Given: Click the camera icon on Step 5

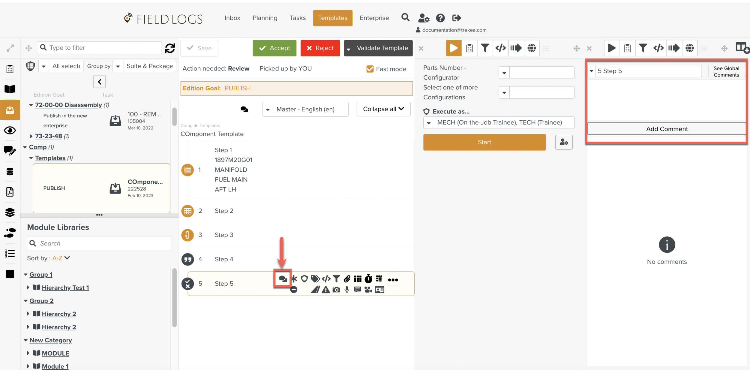Looking at the screenshot, I should 336,290.
